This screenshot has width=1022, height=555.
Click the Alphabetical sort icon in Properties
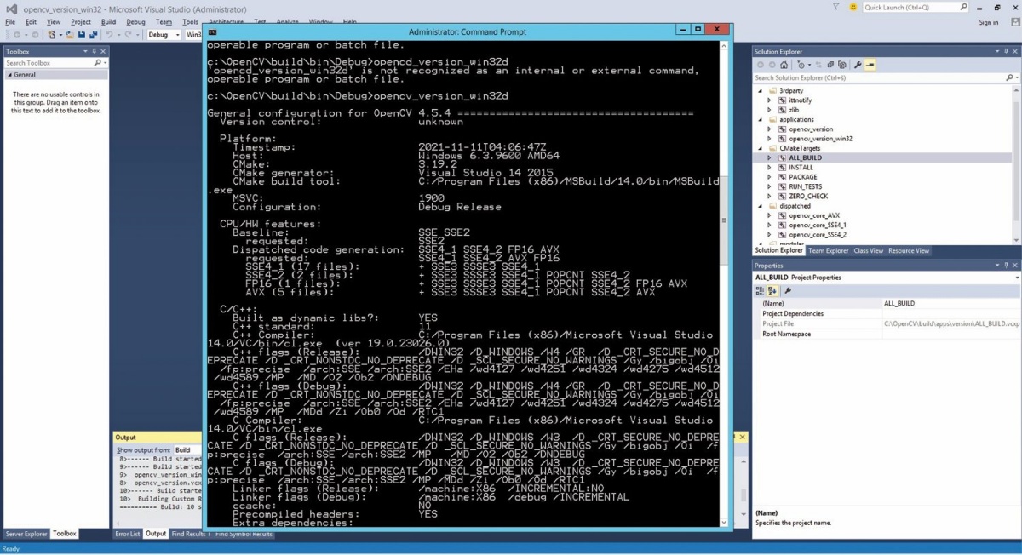[772, 290]
